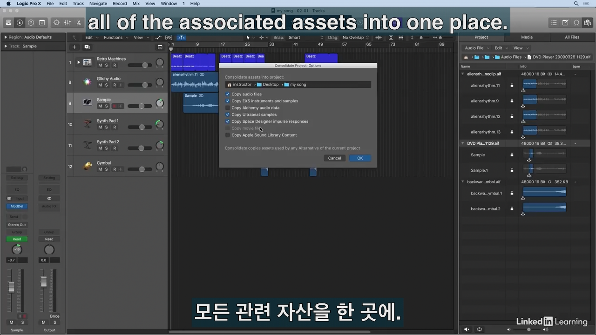Click Read automation button on Sample strip
The width and height of the screenshot is (596, 335).
point(17,239)
